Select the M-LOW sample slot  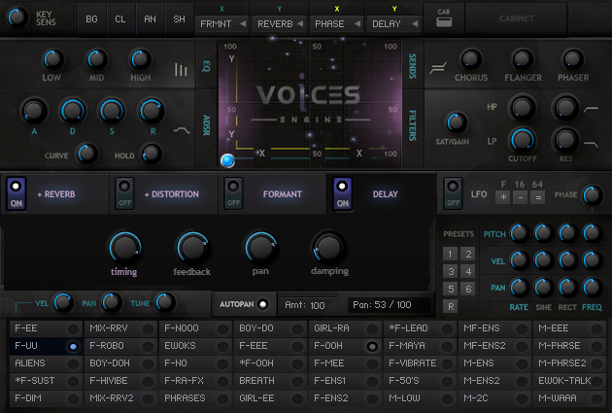pos(420,398)
